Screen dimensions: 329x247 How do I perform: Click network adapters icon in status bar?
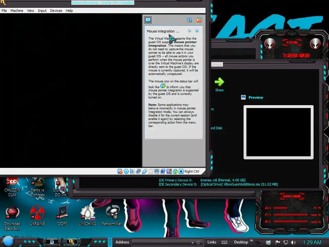(x=138, y=171)
